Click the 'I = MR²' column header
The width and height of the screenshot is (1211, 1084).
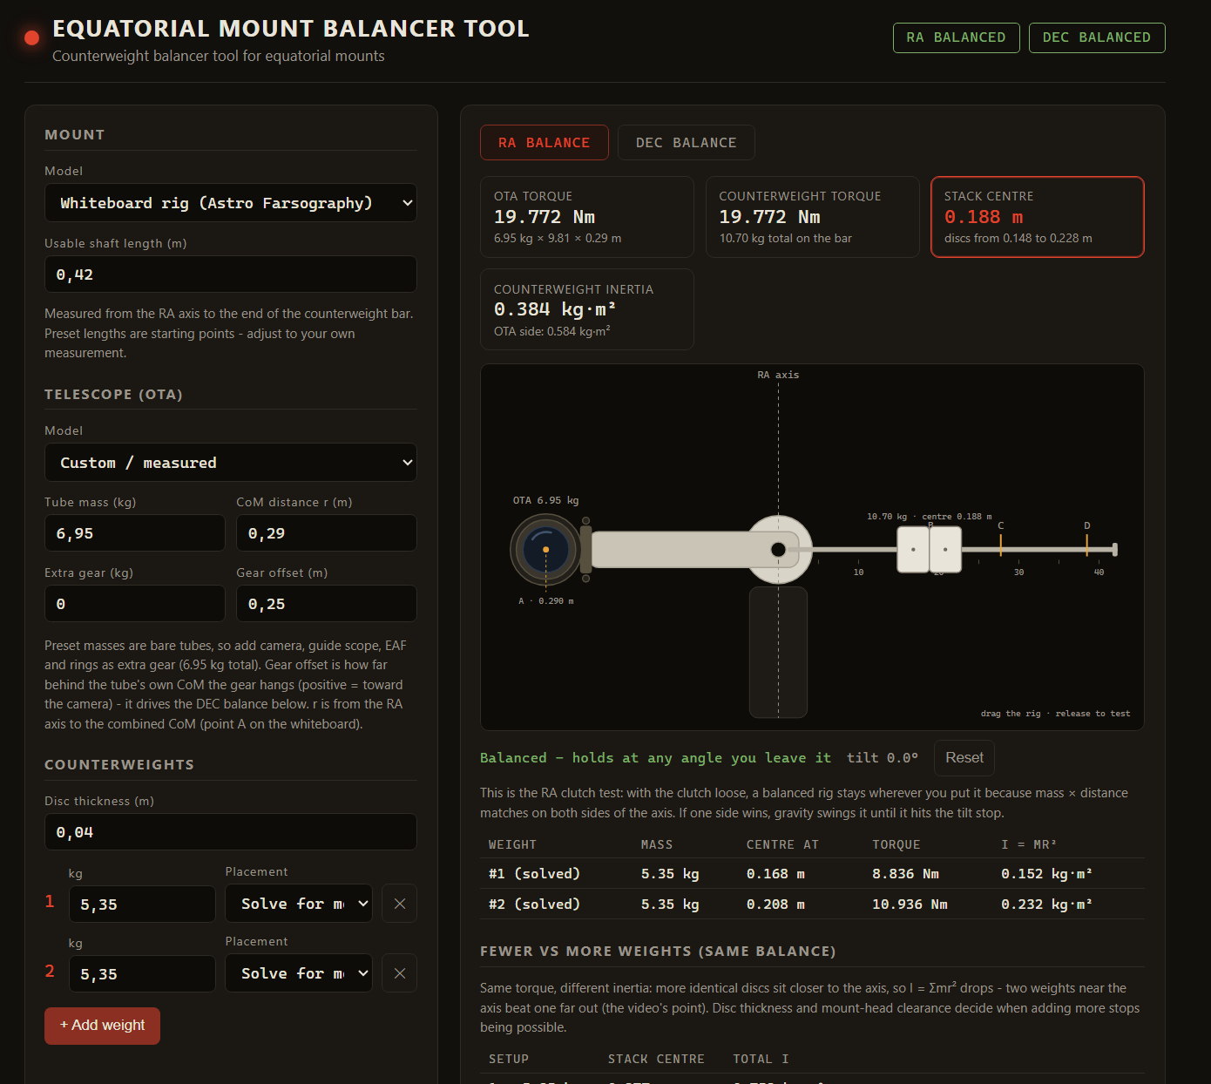click(1029, 844)
